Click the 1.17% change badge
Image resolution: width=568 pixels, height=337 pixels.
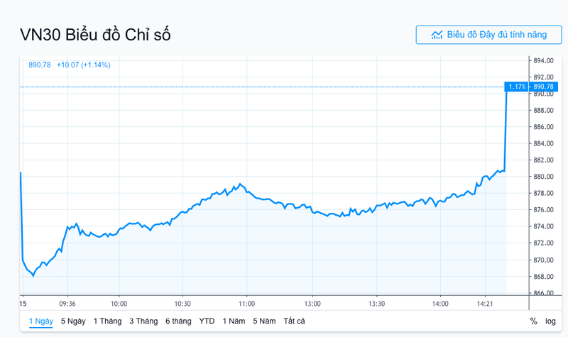[516, 87]
